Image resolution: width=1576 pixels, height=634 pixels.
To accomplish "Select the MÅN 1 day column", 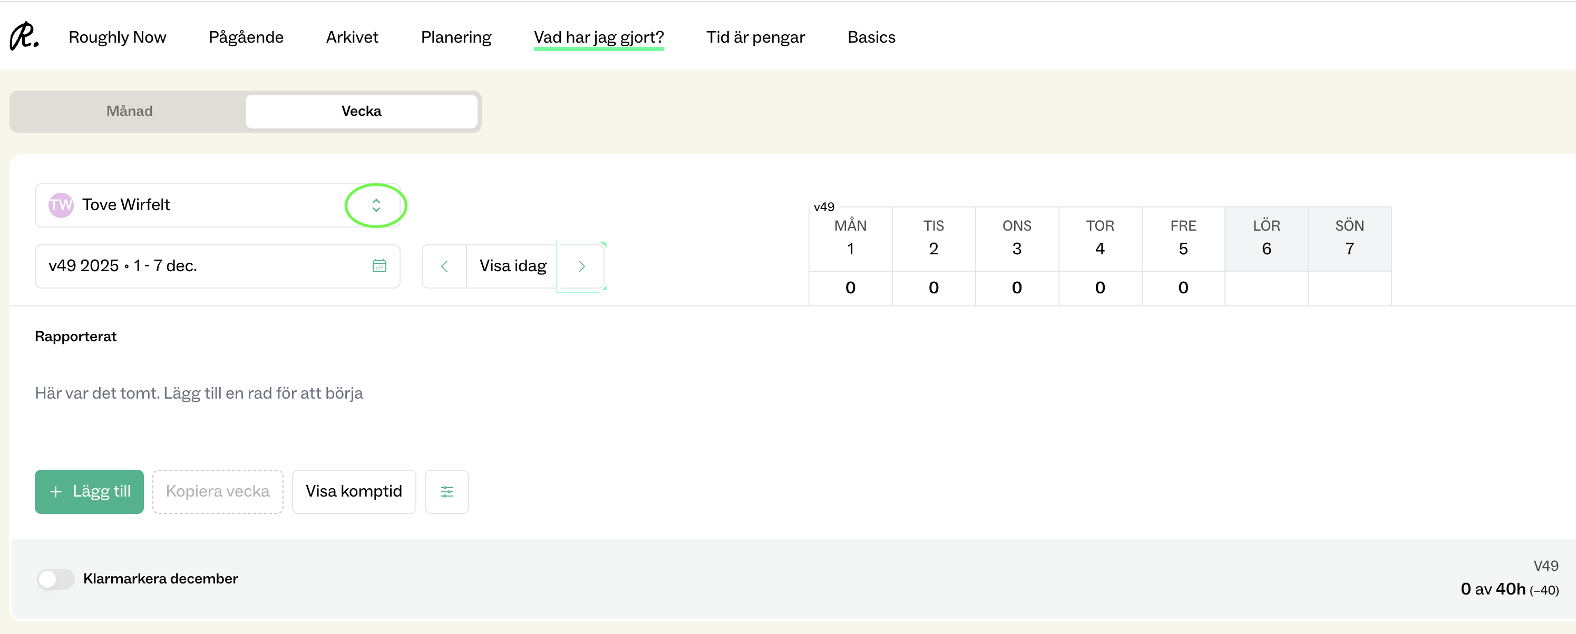I will click(x=850, y=238).
